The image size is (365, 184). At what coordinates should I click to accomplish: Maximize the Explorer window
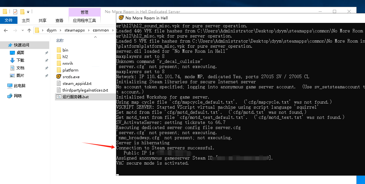pos(335,11)
